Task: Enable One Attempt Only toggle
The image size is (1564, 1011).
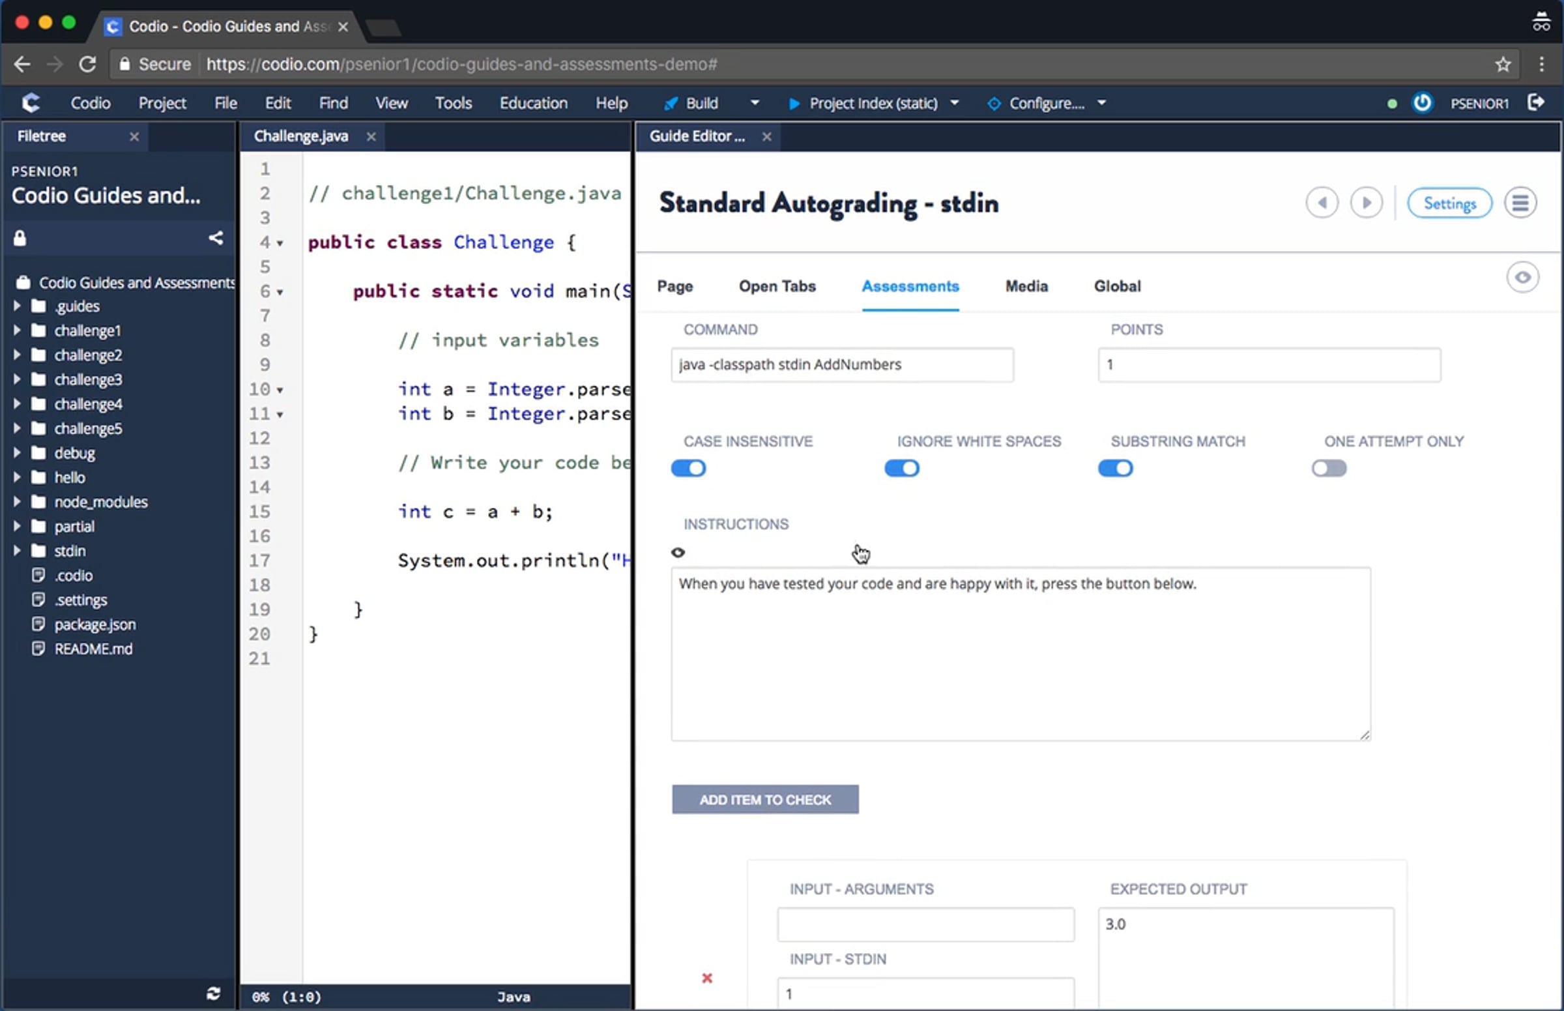Action: [1328, 468]
